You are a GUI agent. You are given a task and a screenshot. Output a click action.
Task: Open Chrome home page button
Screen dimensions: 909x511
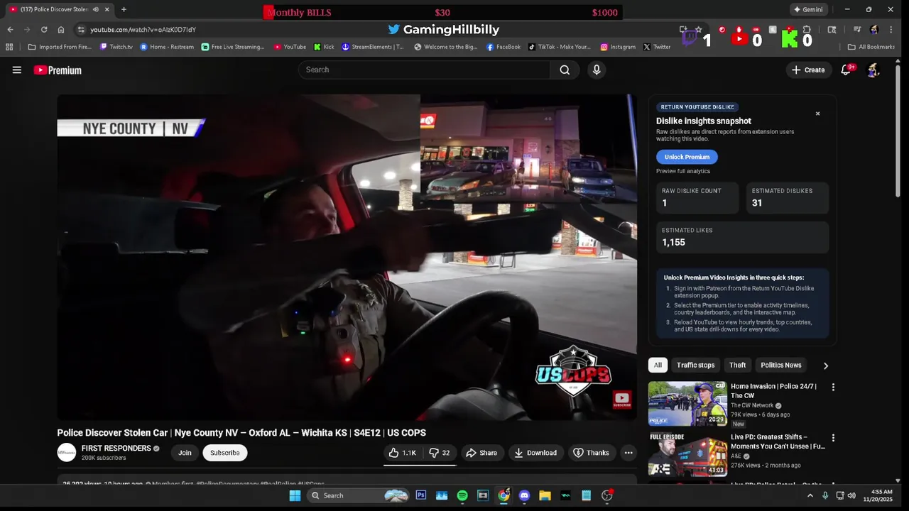61,30
